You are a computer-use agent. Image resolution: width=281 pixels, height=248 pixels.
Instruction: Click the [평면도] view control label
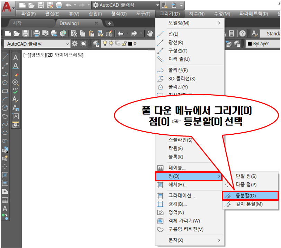(38, 55)
